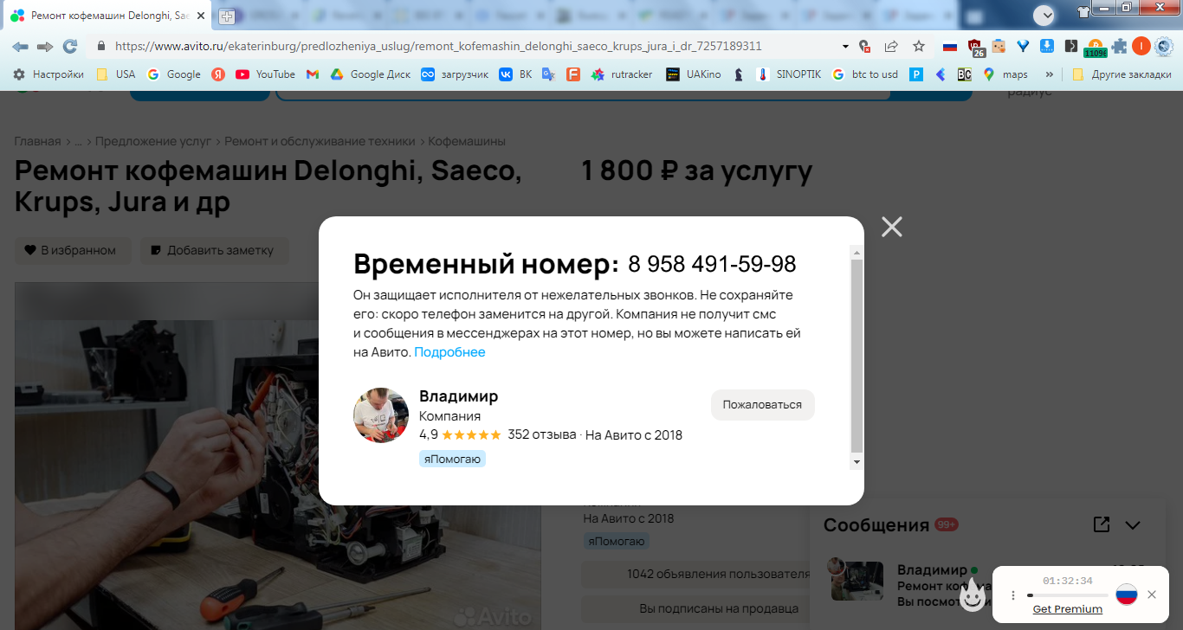Open the maps bookmark
Viewport: 1183px width, 630px height.
pos(1005,74)
